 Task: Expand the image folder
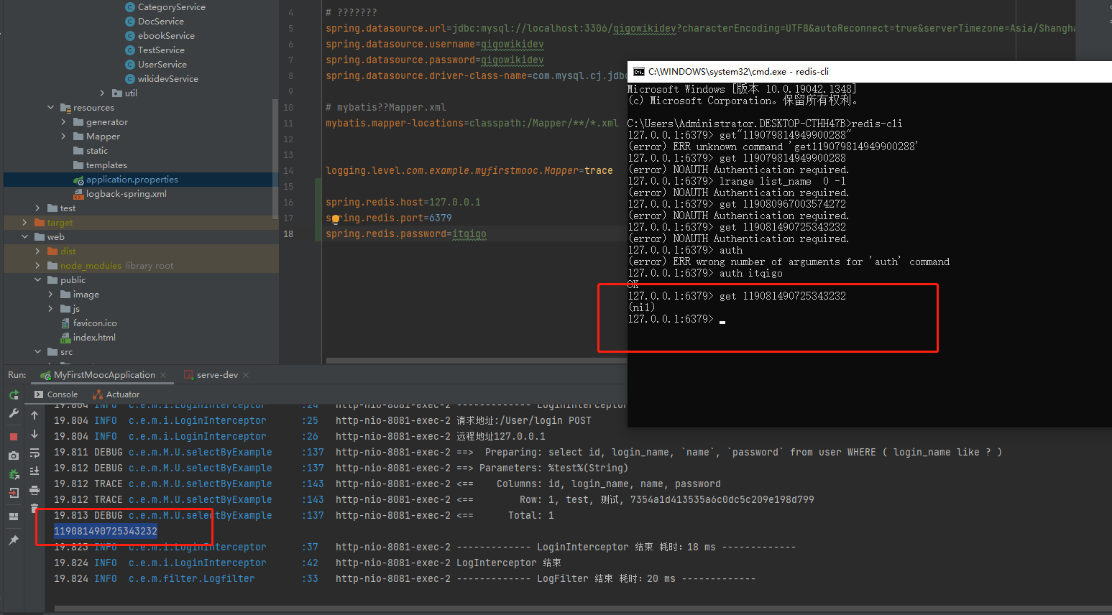[50, 295]
